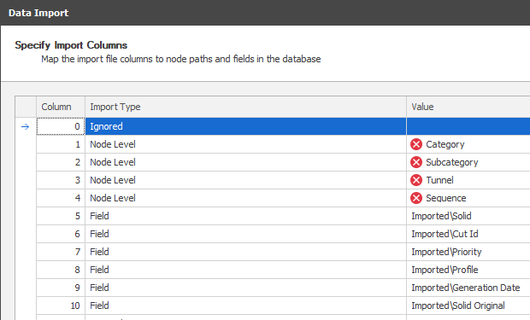The height and width of the screenshot is (320, 530).
Task: Click the blue row indicator arrow
Action: [x=26, y=126]
